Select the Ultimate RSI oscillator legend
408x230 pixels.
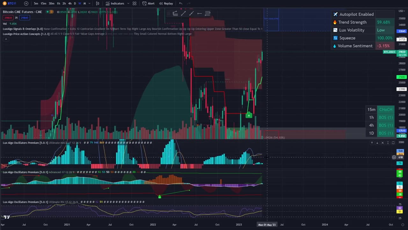click(x=40, y=202)
